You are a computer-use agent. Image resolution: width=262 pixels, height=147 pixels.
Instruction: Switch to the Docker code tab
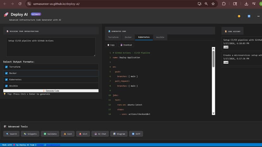pos(128,37)
